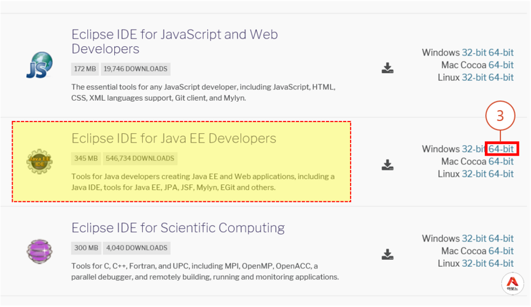The image size is (531, 307).
Task: Download JavaScript IDE Windows 64-bit
Action: click(501, 52)
